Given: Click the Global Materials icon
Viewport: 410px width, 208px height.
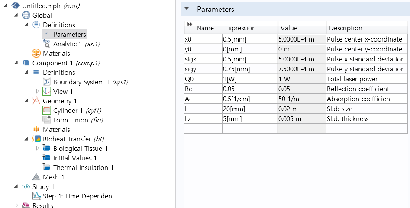Looking at the screenshot, I should point(37,54).
